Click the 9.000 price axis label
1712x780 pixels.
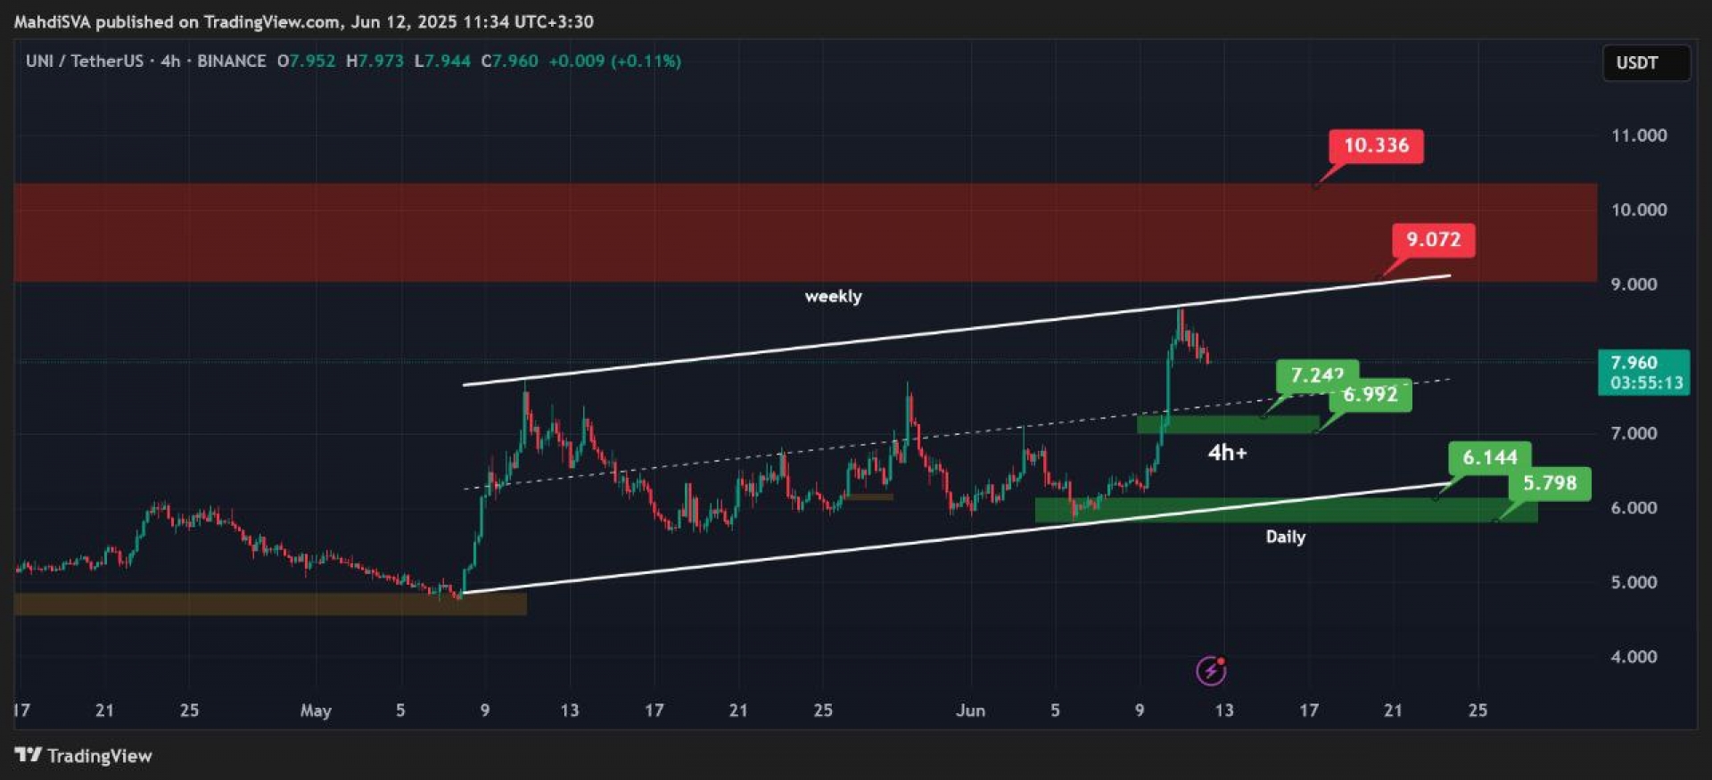(x=1634, y=284)
